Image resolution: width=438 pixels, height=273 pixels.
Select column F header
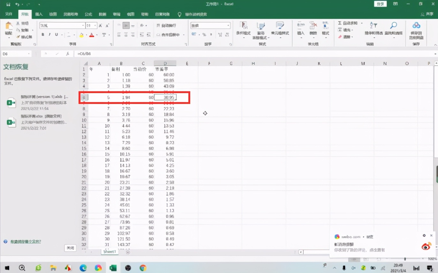point(209,63)
